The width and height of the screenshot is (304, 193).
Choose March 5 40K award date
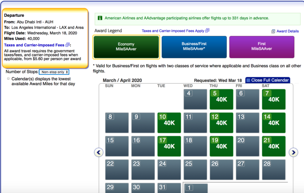coord(221,99)
